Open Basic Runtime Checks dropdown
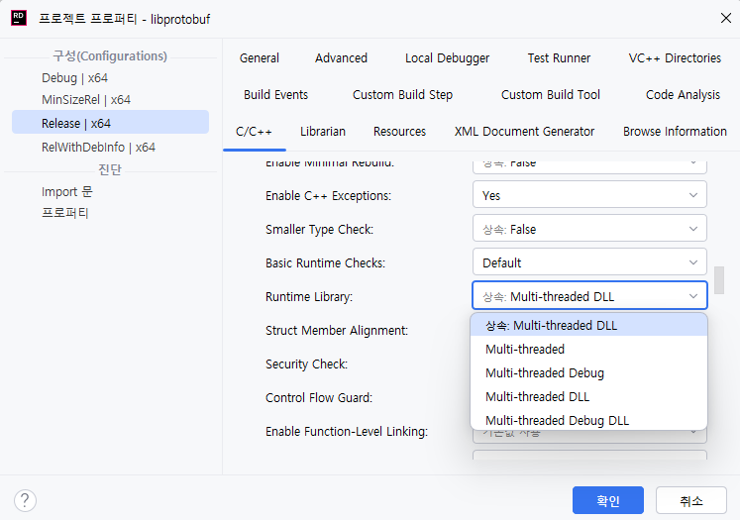Image resolution: width=740 pixels, height=520 pixels. 589,261
